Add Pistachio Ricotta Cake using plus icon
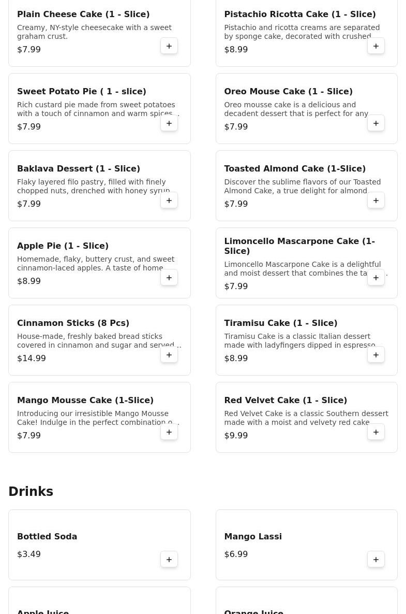Screen dimensions: 406x614 tap(375, 46)
